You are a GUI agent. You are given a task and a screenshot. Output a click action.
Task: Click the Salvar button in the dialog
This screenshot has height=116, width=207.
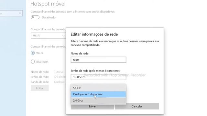coord(92,107)
